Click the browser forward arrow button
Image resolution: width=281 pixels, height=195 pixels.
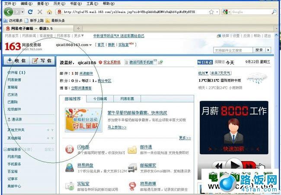[x=17, y=12]
